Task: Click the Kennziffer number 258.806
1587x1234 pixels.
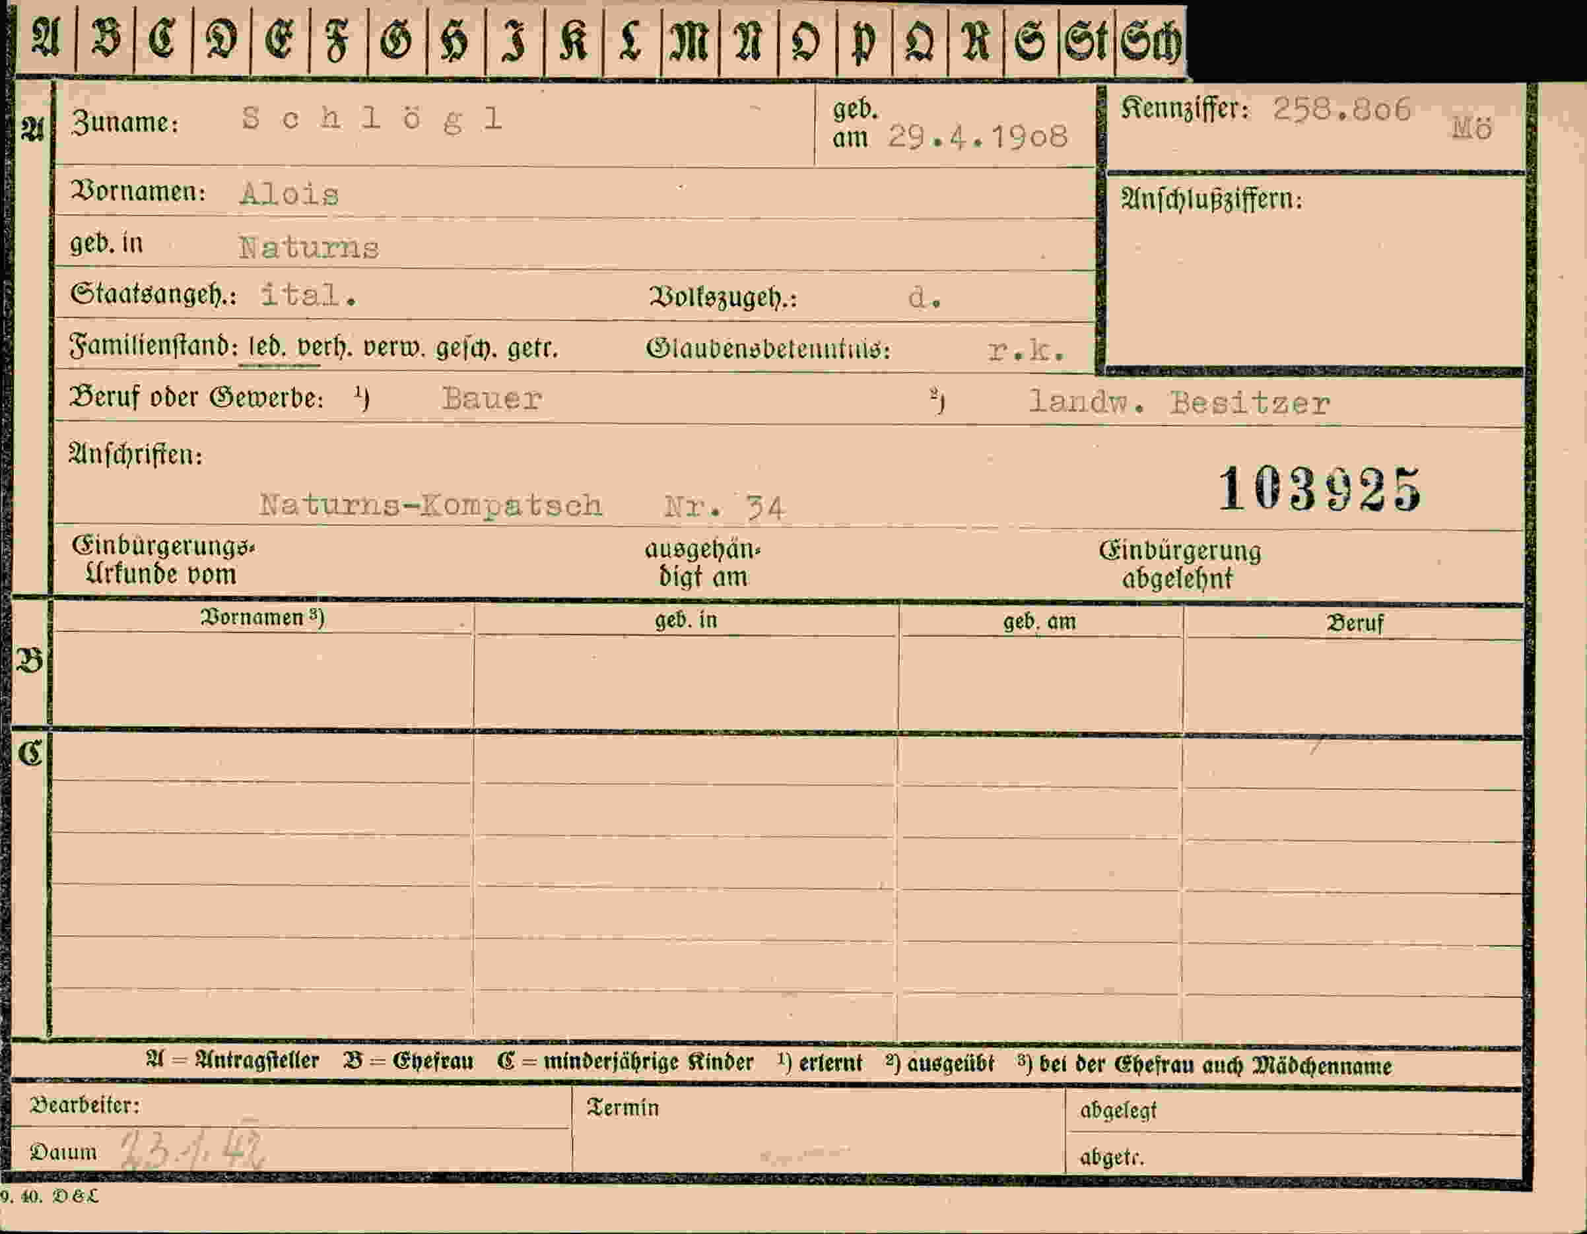Action: (x=1341, y=110)
